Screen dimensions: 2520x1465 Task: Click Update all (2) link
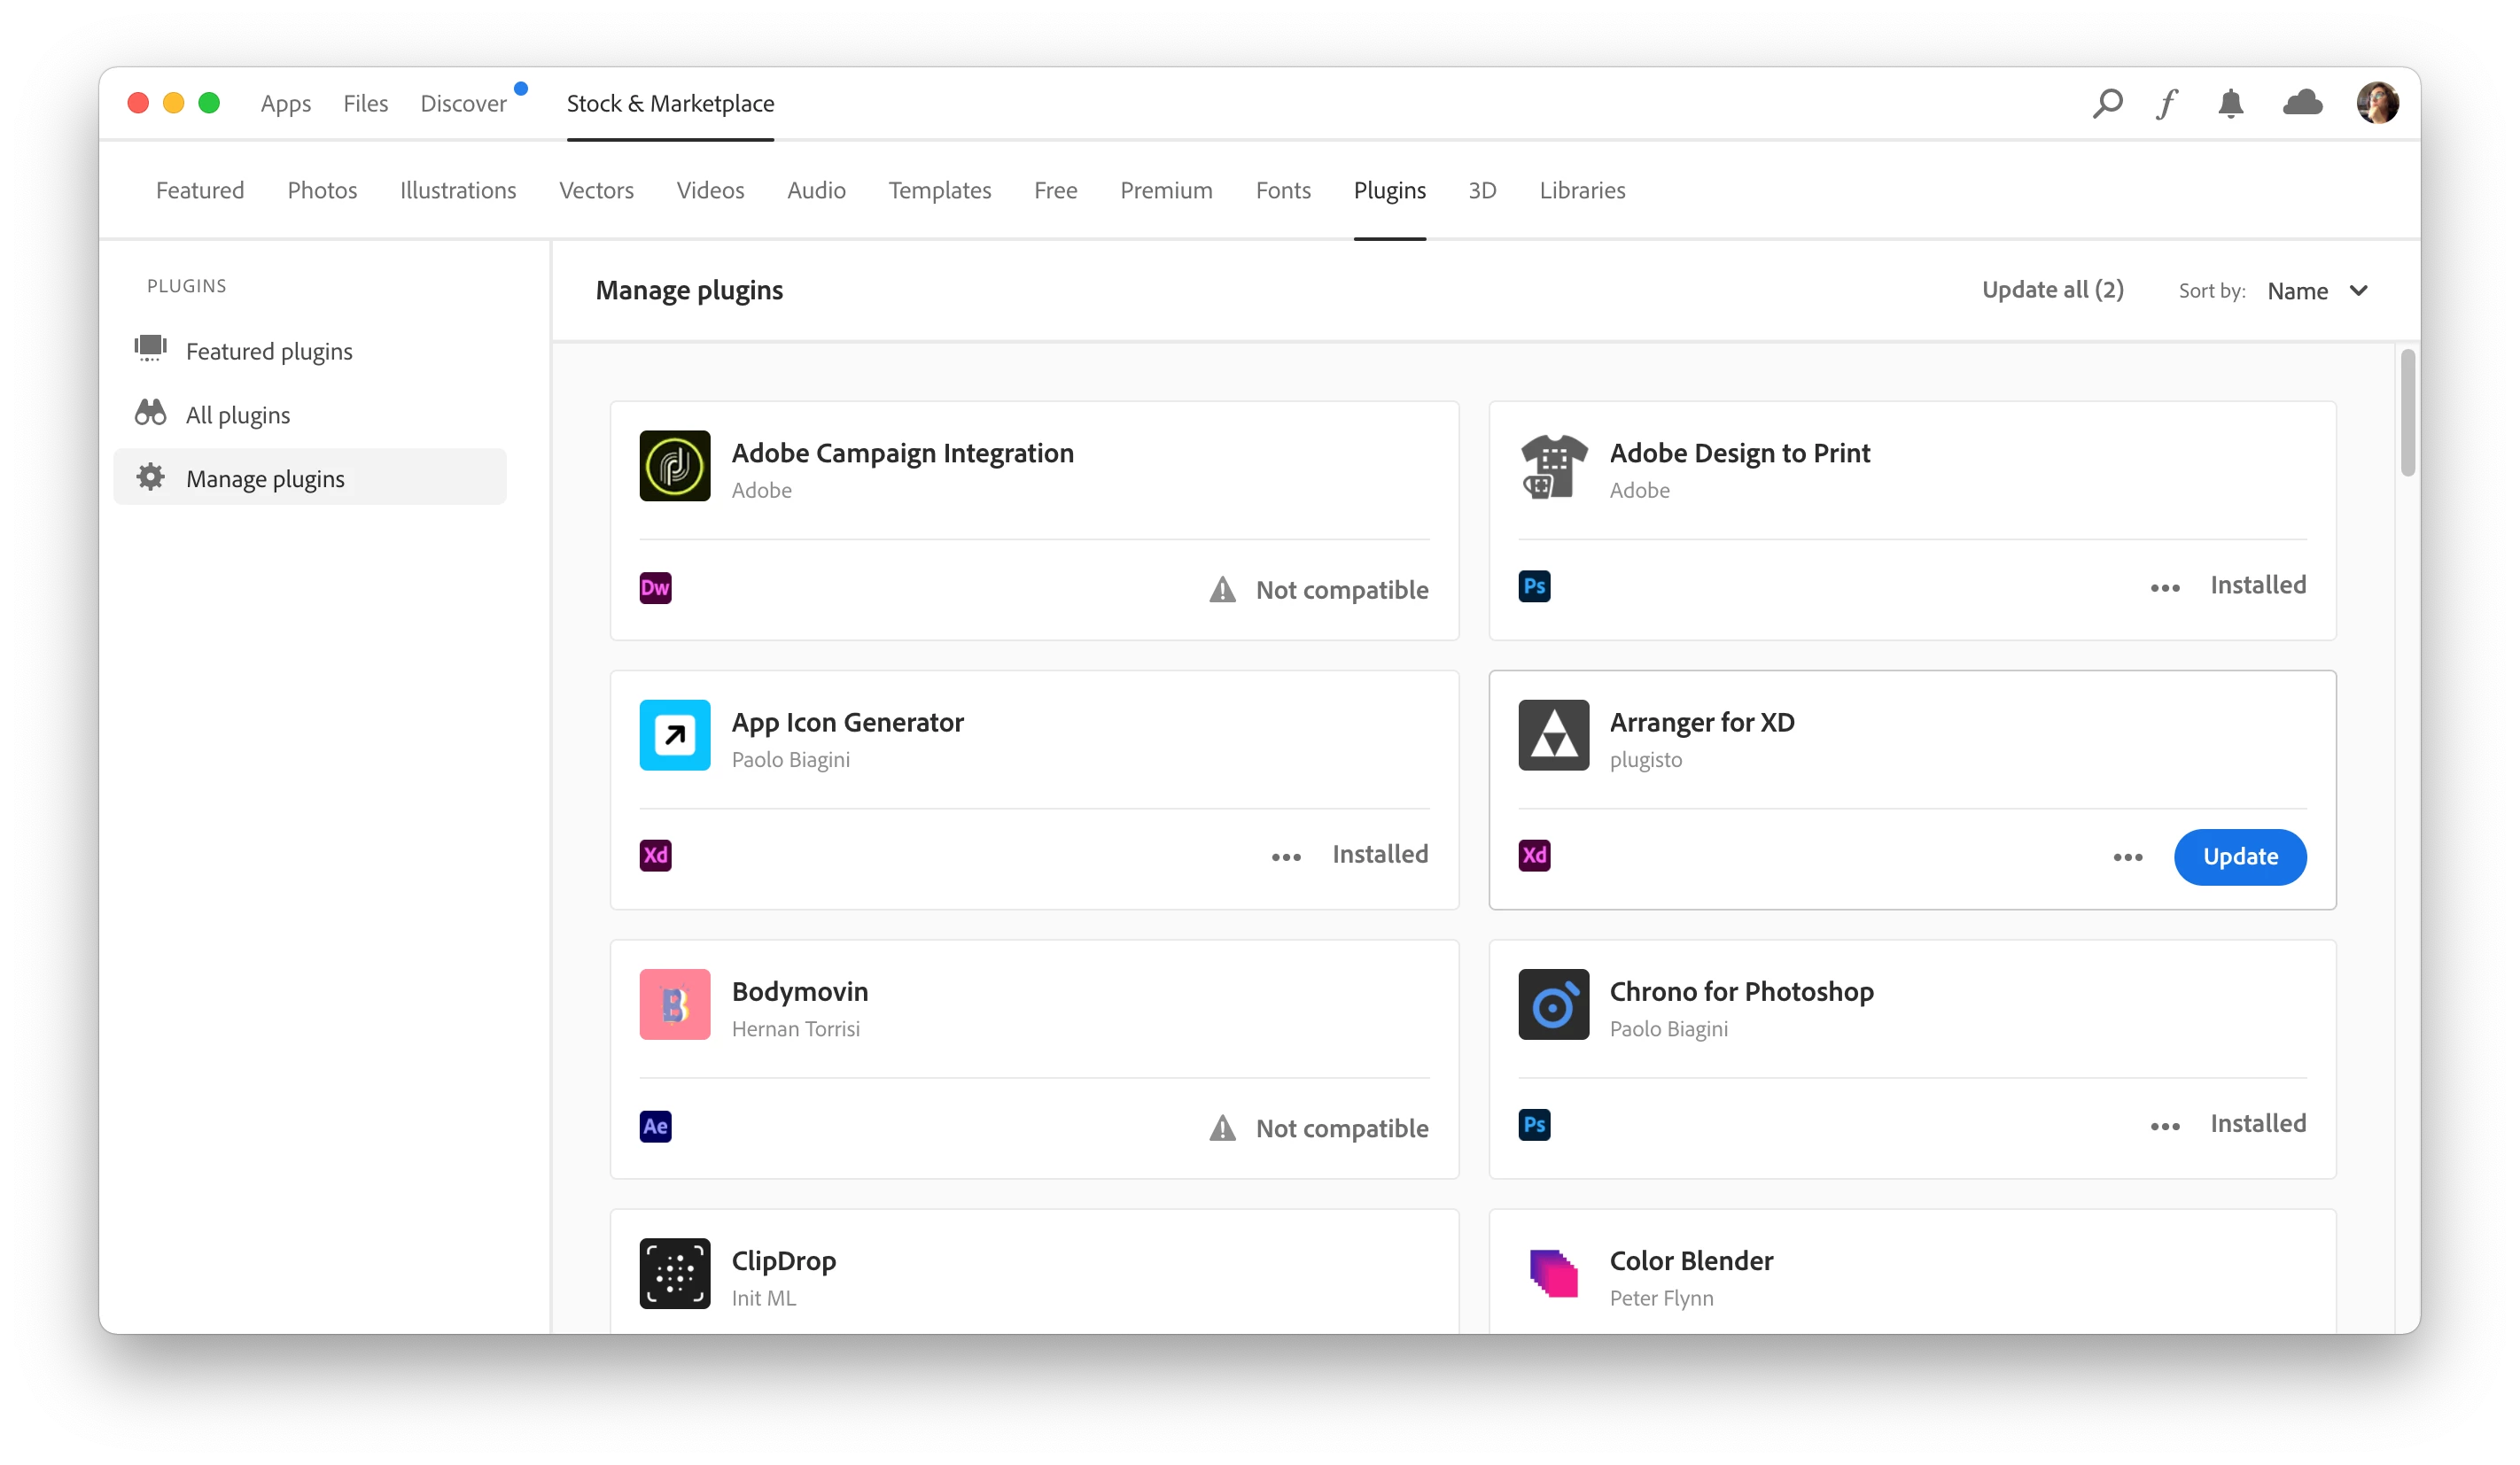pyautogui.click(x=2052, y=290)
